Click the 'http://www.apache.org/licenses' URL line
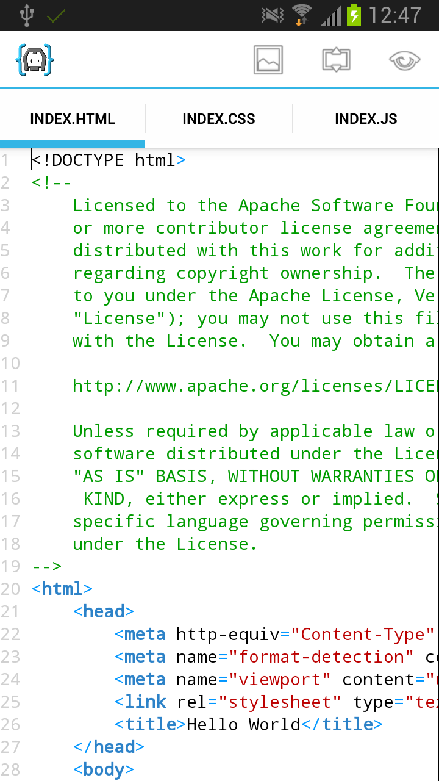The width and height of the screenshot is (439, 781). tap(255, 386)
